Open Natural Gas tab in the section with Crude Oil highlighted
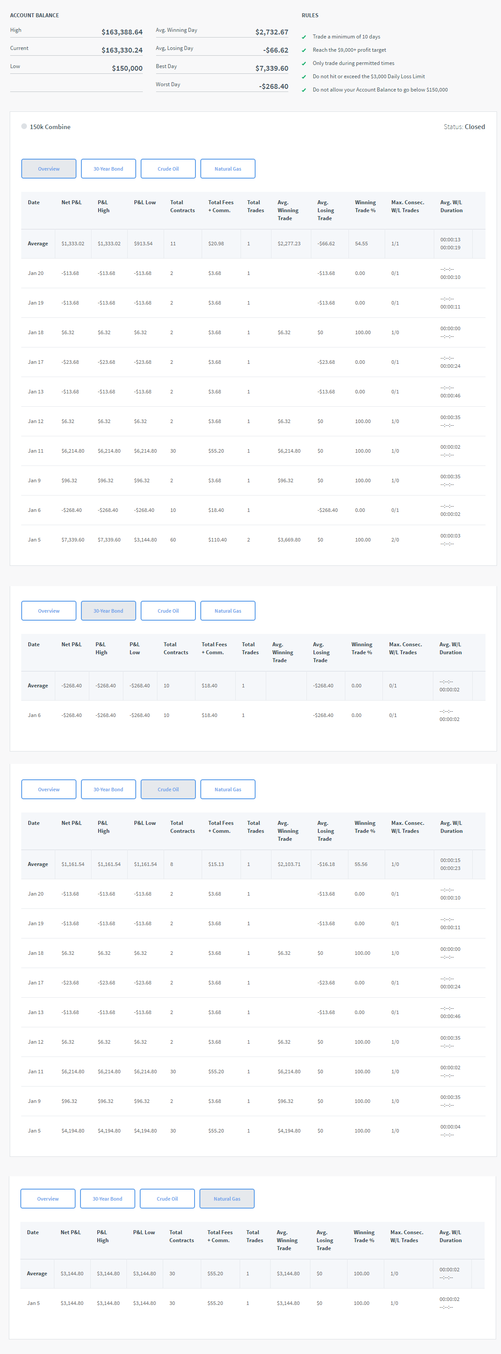Image resolution: width=501 pixels, height=1354 pixels. (x=228, y=790)
